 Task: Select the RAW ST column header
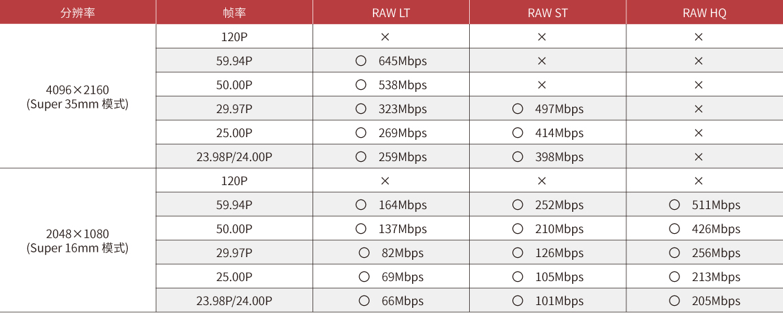tap(548, 13)
